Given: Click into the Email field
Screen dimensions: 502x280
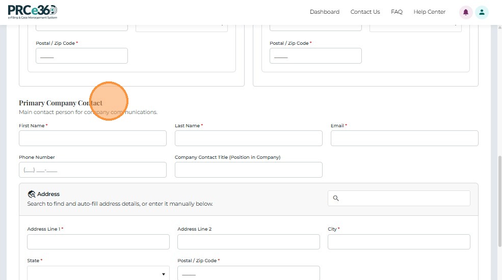Looking at the screenshot, I should pyautogui.click(x=404, y=138).
